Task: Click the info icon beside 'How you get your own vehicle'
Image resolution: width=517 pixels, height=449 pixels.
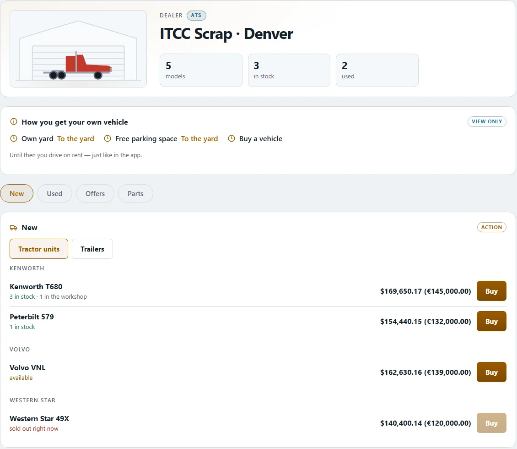Action: (14, 121)
